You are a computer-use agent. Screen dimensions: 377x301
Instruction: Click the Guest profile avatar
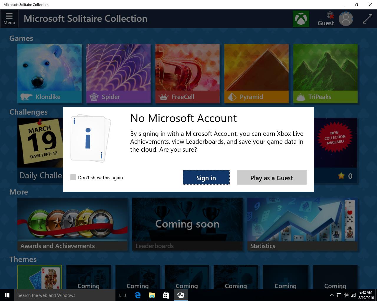[346, 19]
